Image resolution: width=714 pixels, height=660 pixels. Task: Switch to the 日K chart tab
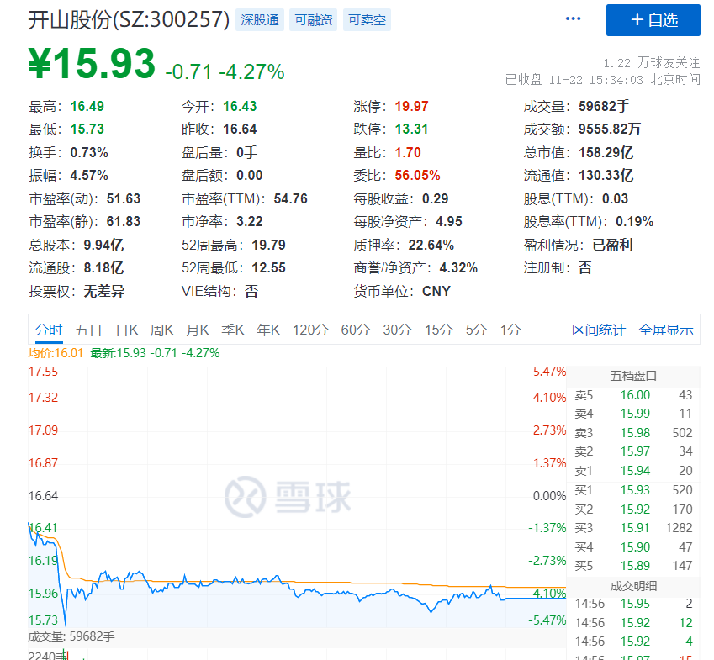[x=127, y=330]
